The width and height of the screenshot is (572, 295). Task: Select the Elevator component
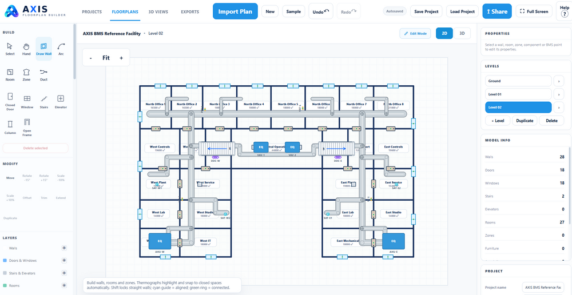pyautogui.click(x=61, y=101)
